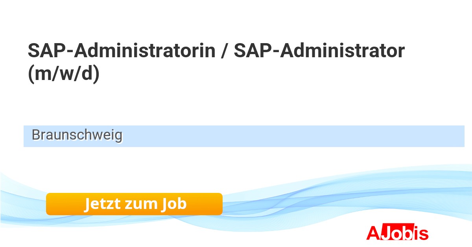The height and width of the screenshot is (247, 472).
Task: Click the left edge of the orange button
Action: (49, 204)
